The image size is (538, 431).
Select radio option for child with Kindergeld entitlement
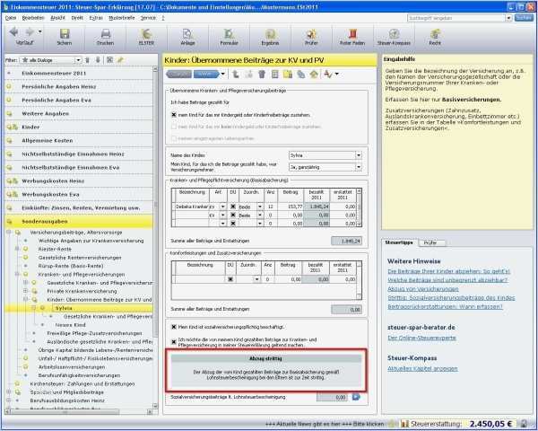[x=173, y=115]
